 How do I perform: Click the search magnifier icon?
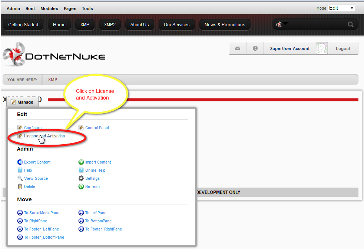tap(351, 24)
